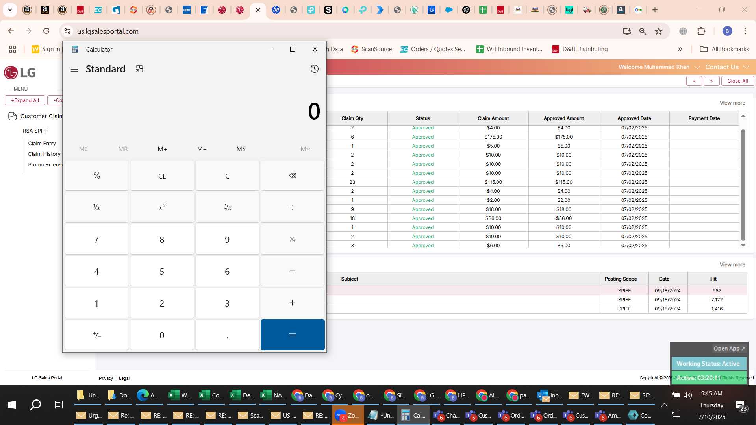Click the backspace key in Calculator
Viewport: 756px width, 425px height.
tap(293, 176)
